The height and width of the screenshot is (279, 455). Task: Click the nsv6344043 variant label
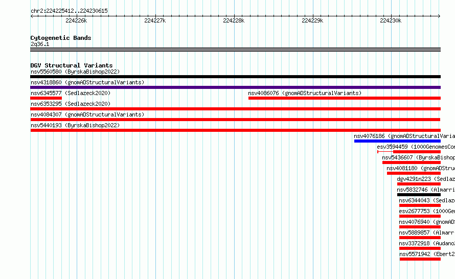pos(427,200)
